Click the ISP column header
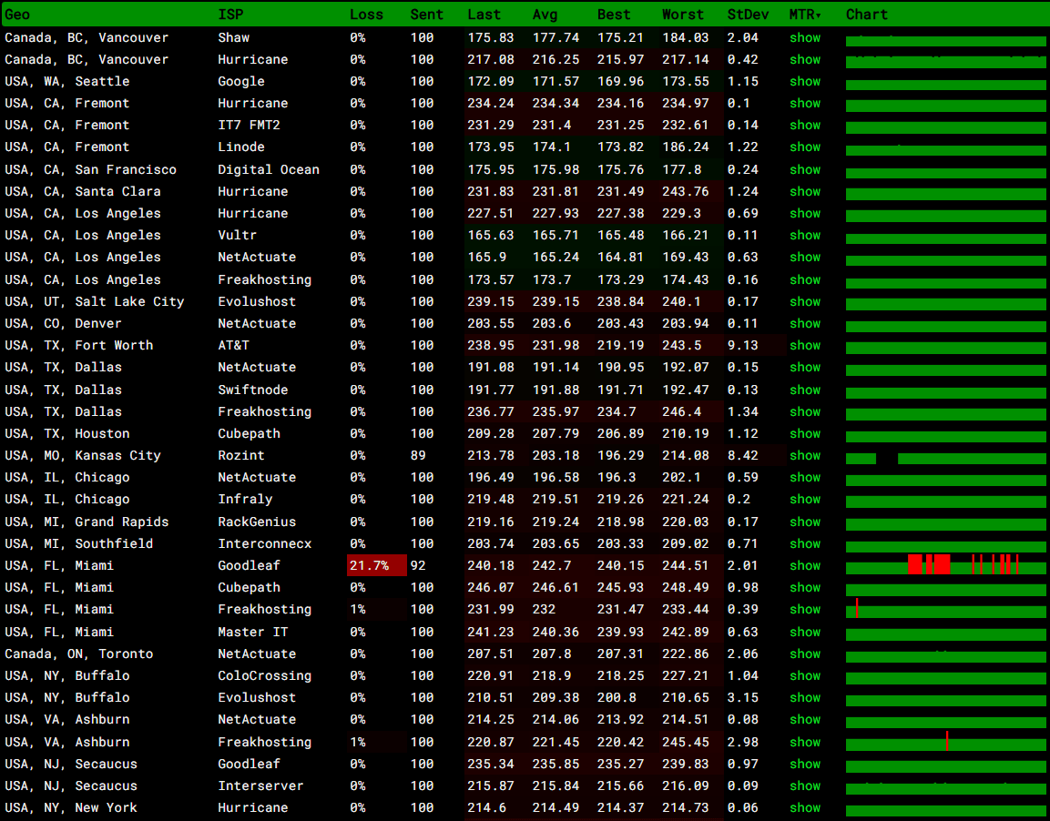This screenshot has width=1050, height=821. 230,14
